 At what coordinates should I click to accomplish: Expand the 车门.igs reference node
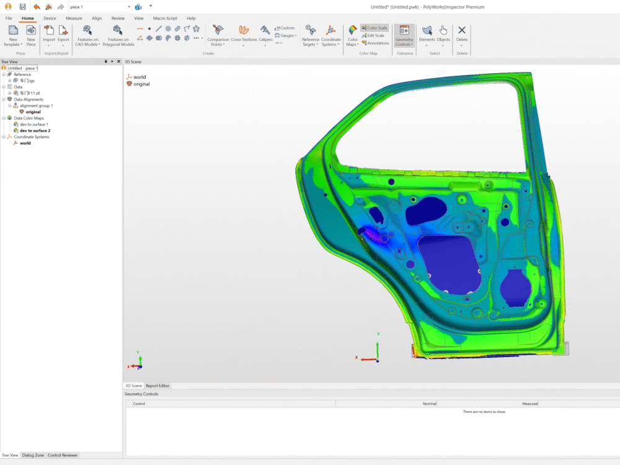pos(9,81)
